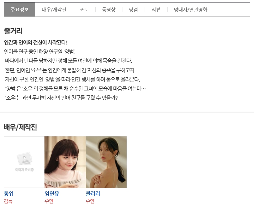This screenshot has height=207, width=254.
Task: Open 클라라 actress photo thumbnail
Action: tap(106, 162)
